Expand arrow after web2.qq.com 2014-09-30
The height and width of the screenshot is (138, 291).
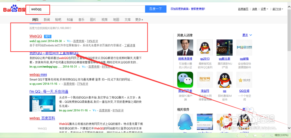click(64, 41)
